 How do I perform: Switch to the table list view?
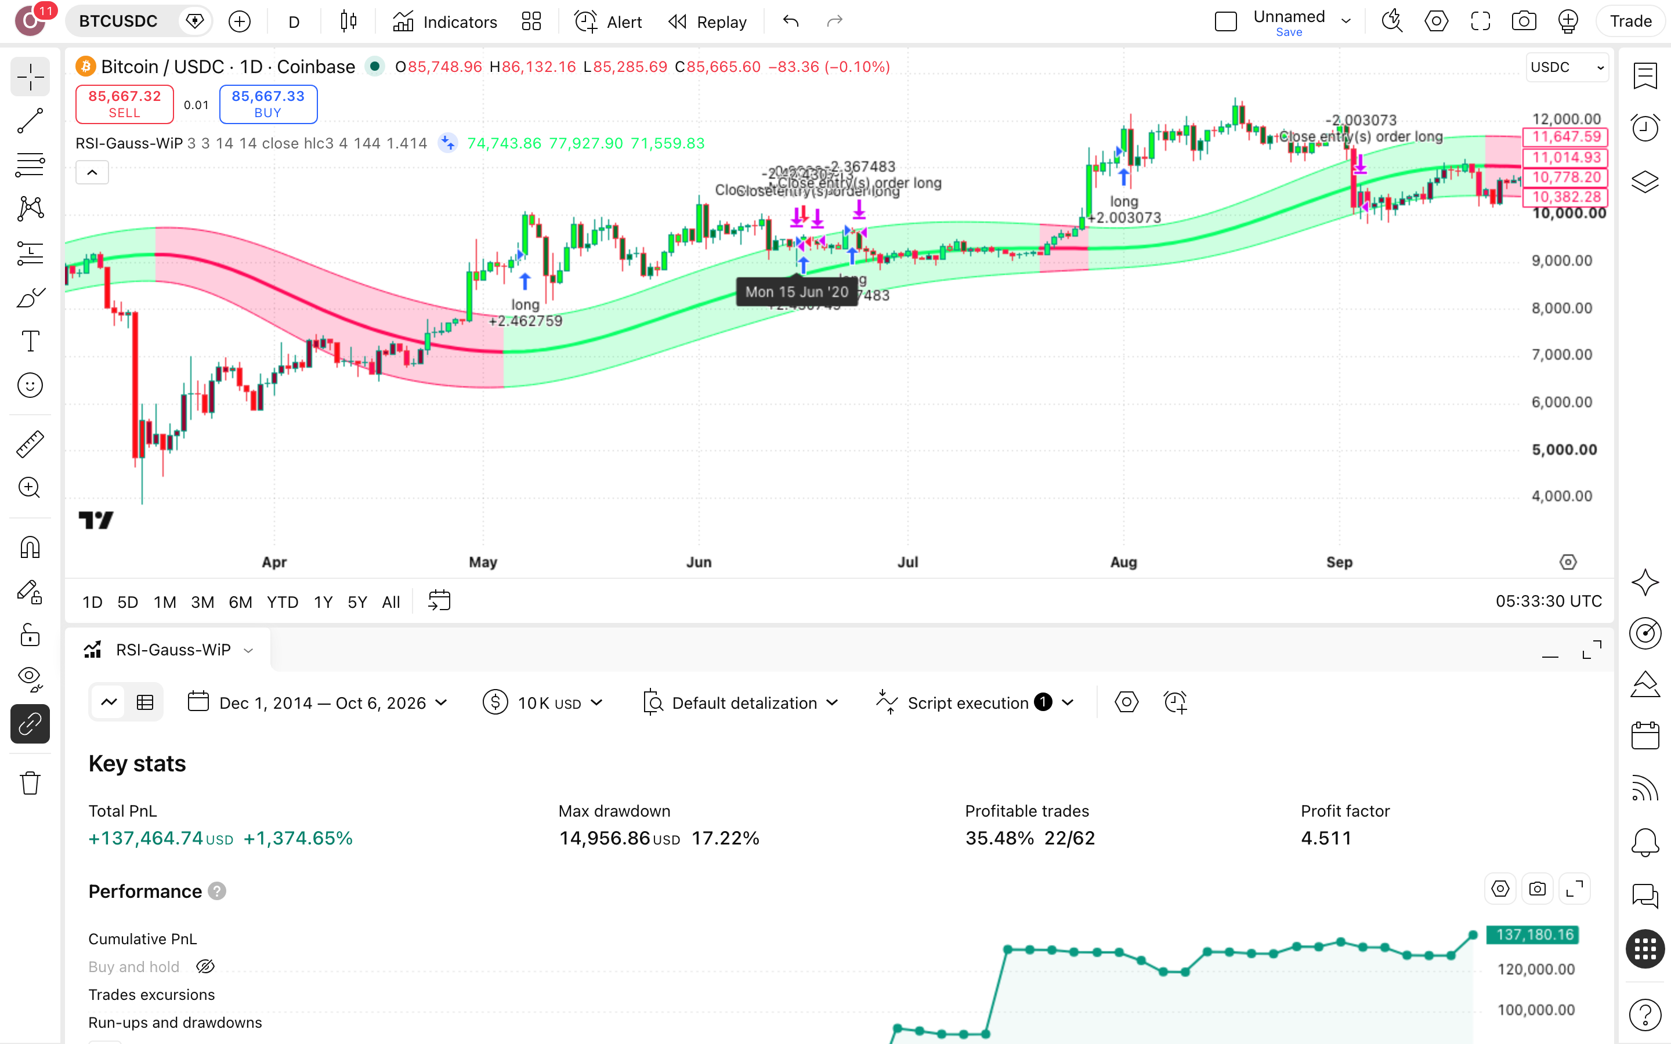click(x=145, y=703)
